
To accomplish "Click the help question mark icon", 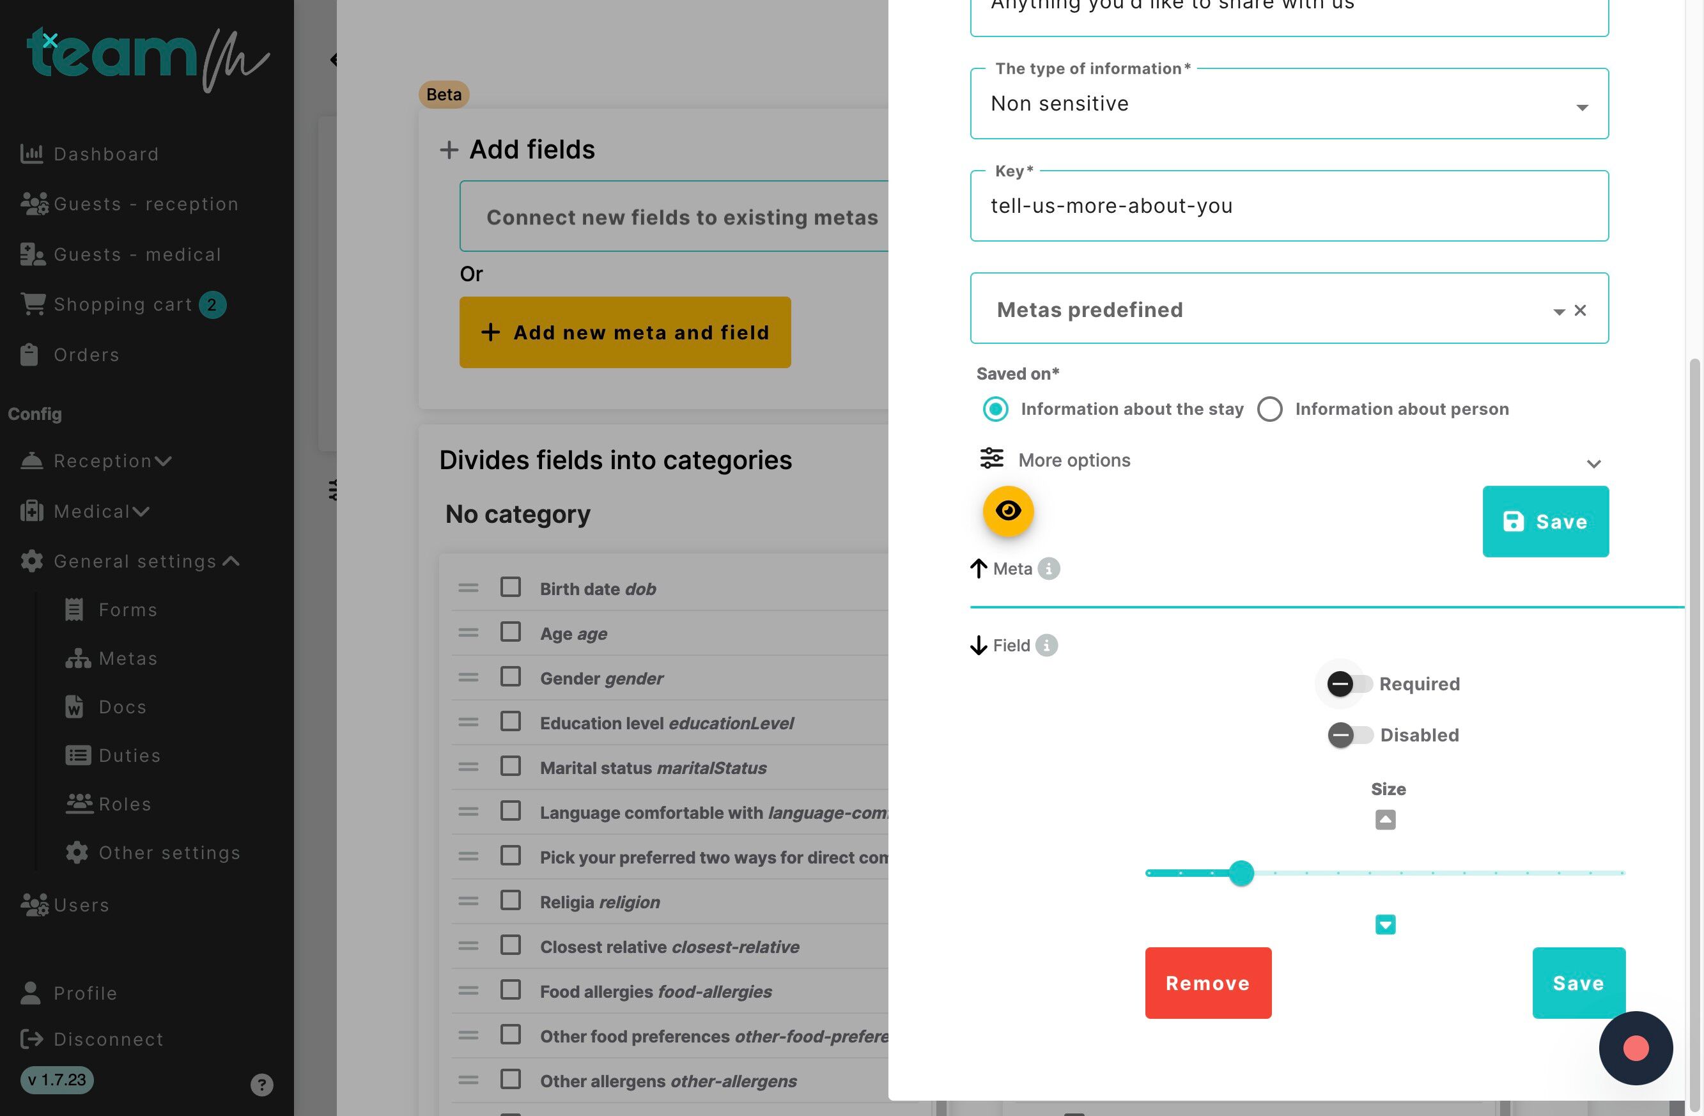I will (x=261, y=1085).
